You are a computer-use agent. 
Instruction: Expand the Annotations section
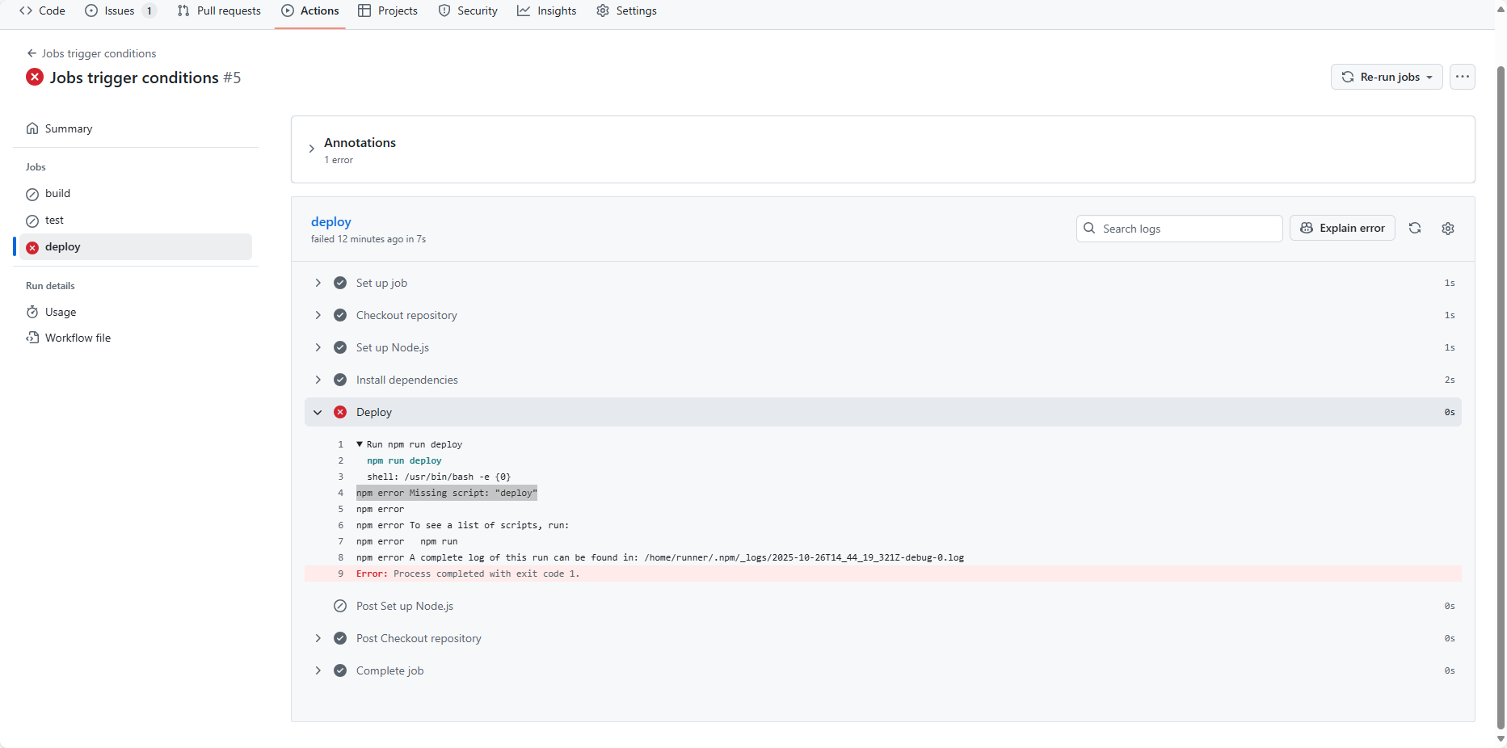(x=311, y=149)
